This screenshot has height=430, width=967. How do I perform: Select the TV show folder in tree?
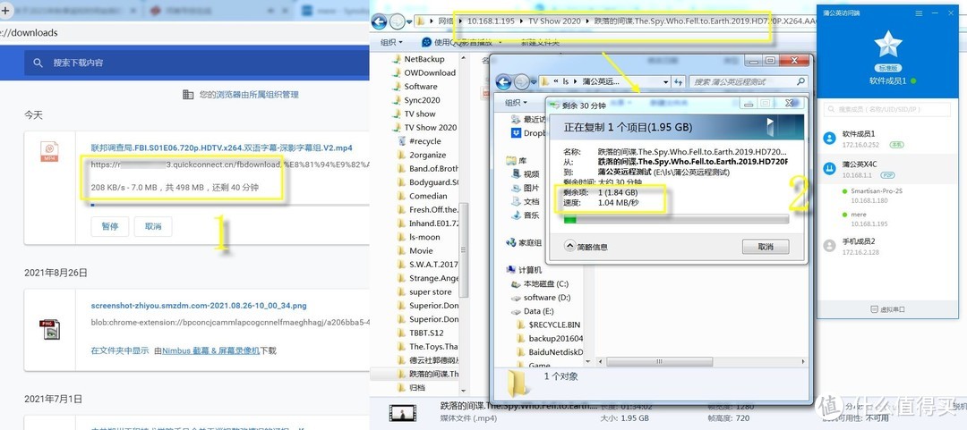[419, 114]
